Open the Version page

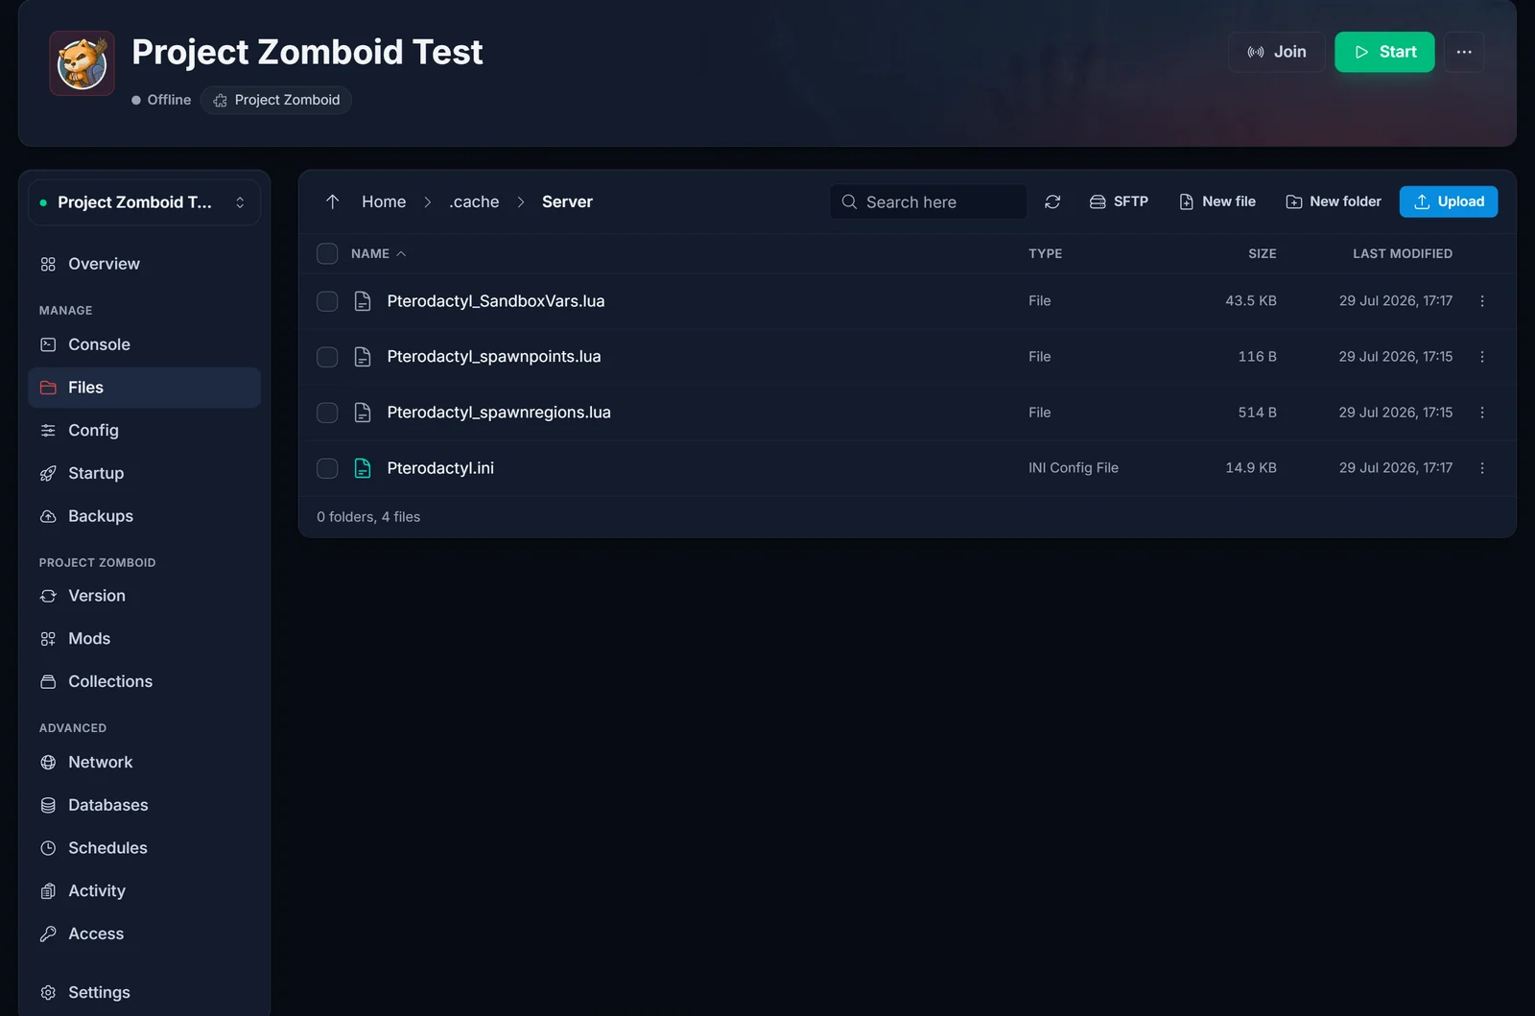coord(144,596)
